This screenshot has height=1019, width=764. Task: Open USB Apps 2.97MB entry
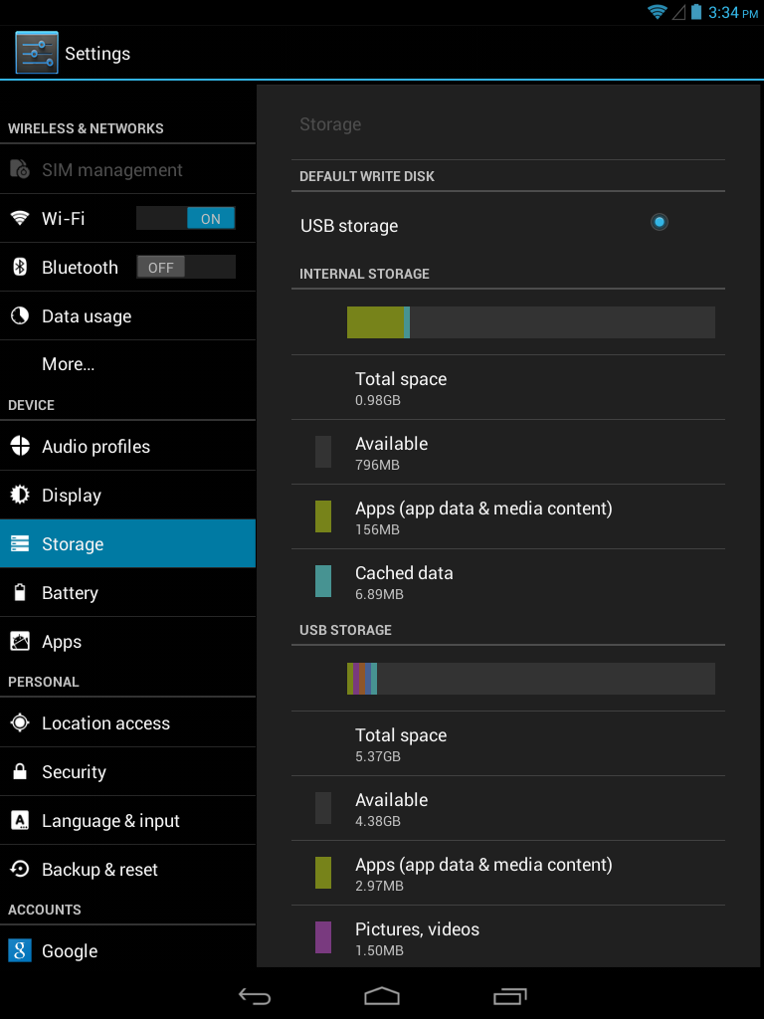(508, 873)
